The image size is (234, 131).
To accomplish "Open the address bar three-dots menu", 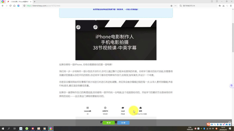I will (x=175, y=6).
